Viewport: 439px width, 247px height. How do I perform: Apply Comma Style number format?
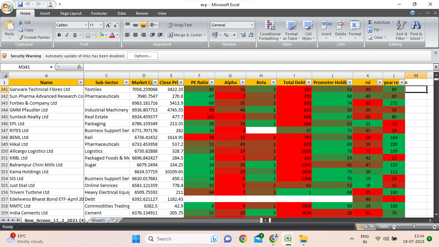[x=234, y=35]
